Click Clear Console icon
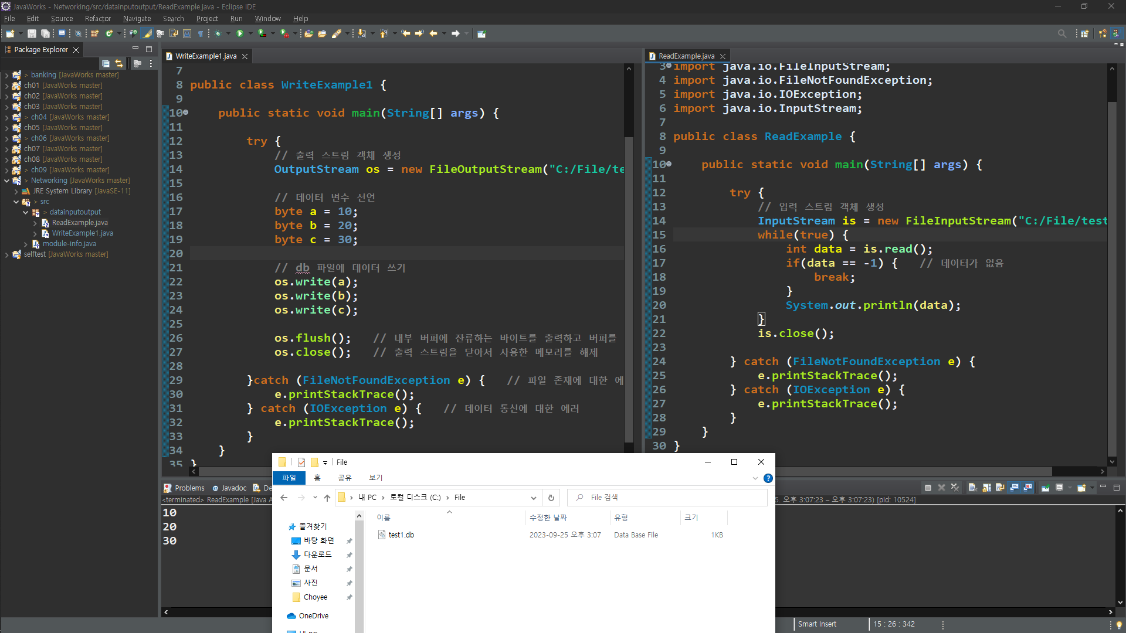The image size is (1126, 633). (972, 488)
